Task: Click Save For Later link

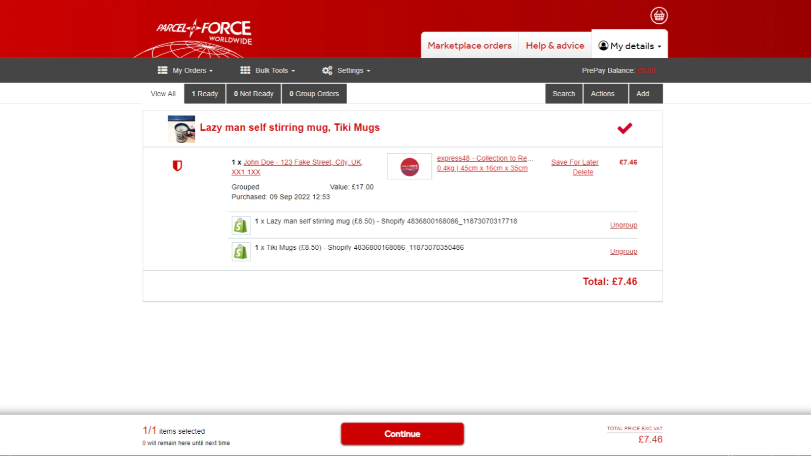Action: [x=575, y=162]
